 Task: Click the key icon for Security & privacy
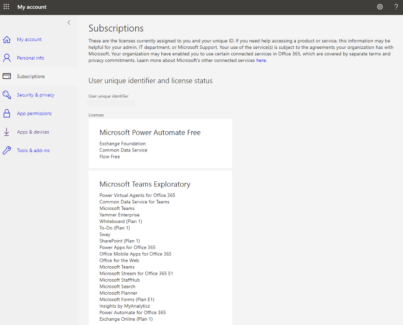click(x=6, y=95)
